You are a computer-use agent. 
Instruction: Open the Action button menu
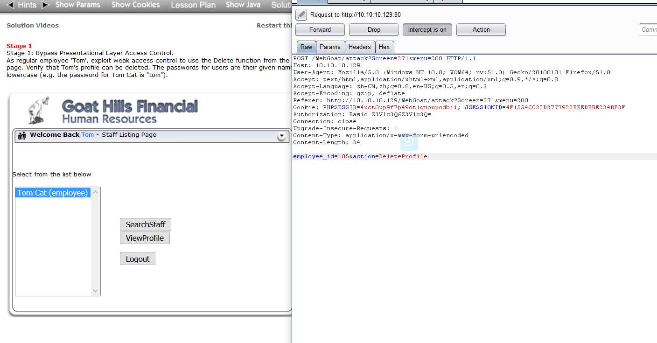click(481, 29)
